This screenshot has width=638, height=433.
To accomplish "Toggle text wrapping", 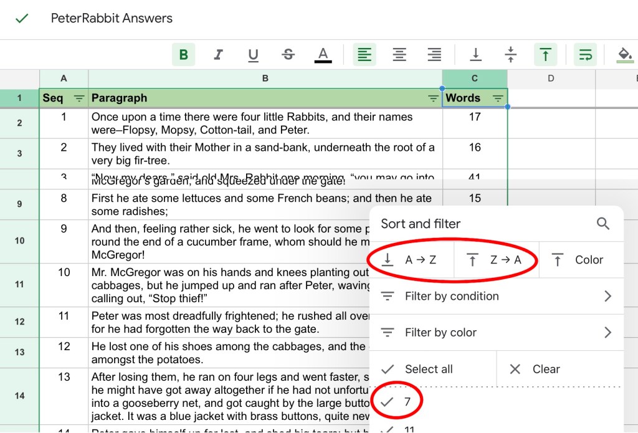I will [x=585, y=55].
